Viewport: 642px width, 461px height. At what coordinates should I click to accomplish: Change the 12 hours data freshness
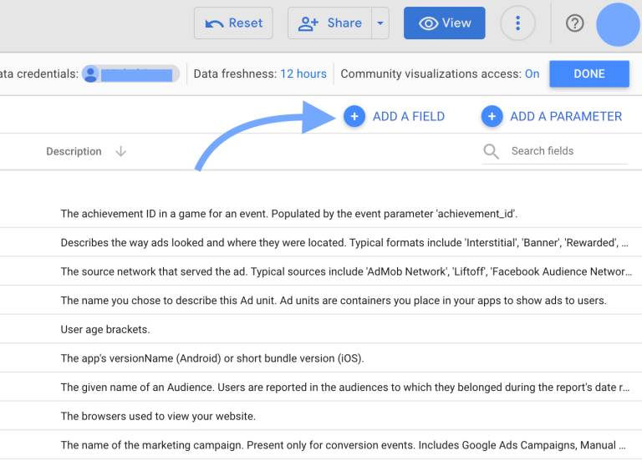pyautogui.click(x=303, y=73)
